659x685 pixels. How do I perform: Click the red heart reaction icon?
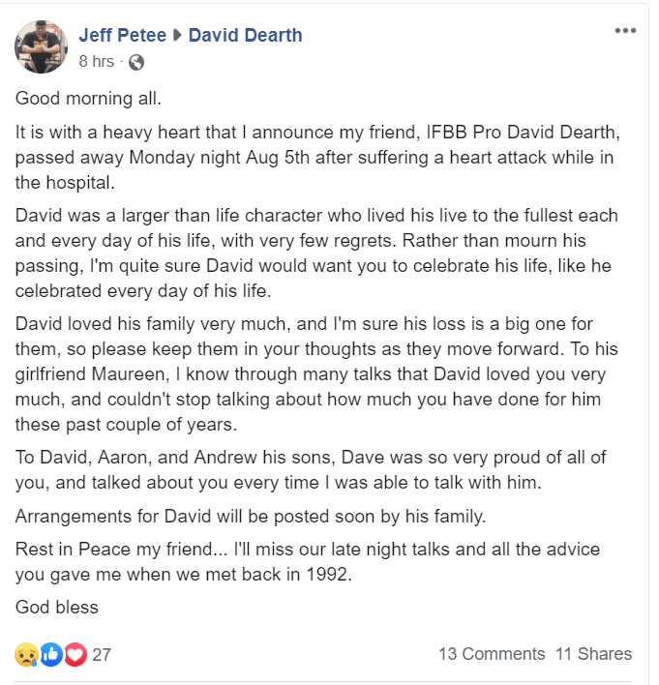75,655
